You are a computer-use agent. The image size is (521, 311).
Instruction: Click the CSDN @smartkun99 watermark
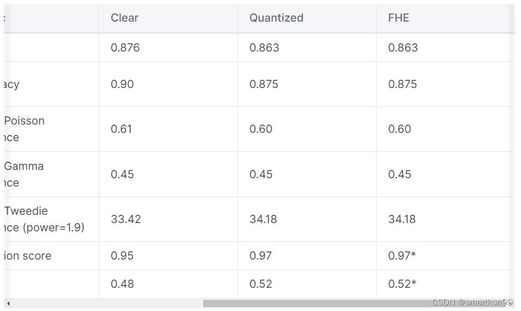click(472, 302)
